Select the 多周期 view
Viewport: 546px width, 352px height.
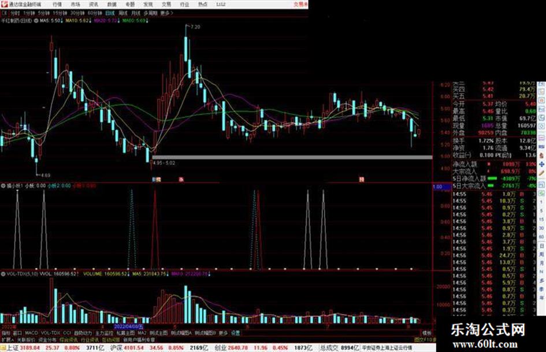pos(150,13)
